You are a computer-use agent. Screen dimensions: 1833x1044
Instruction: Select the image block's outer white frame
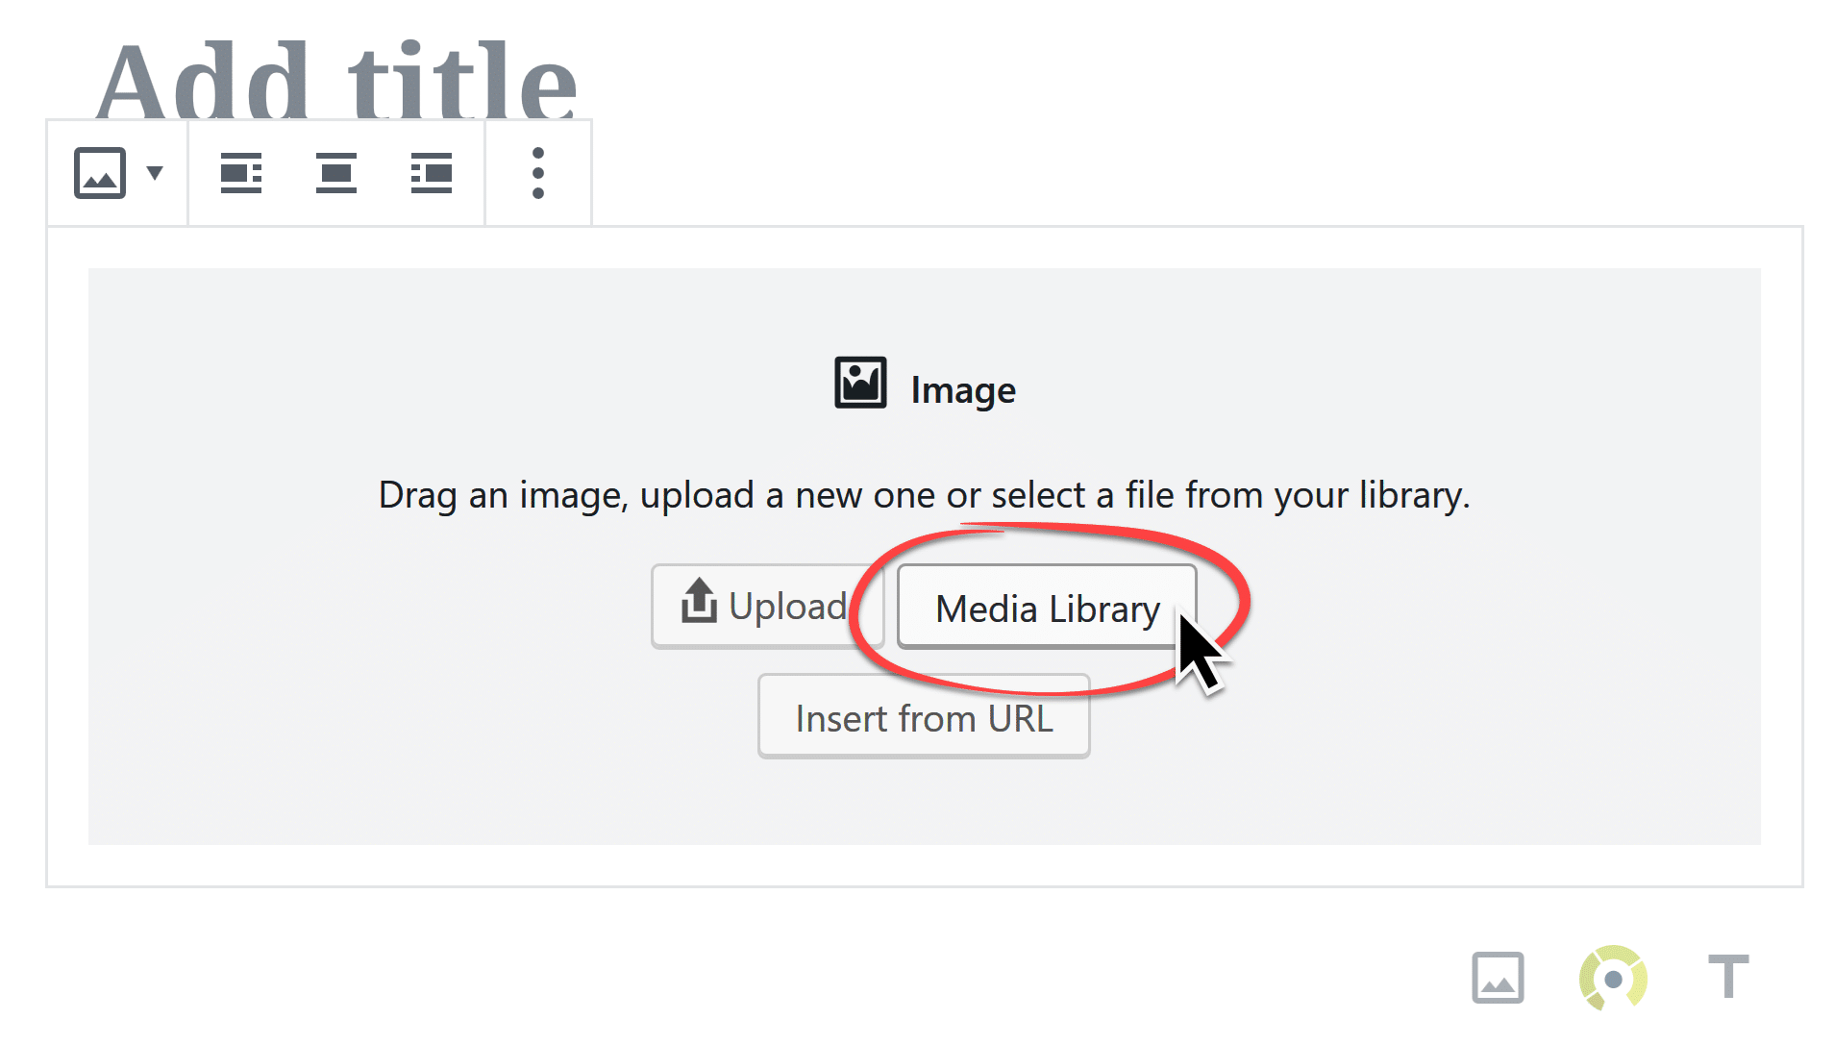[924, 866]
